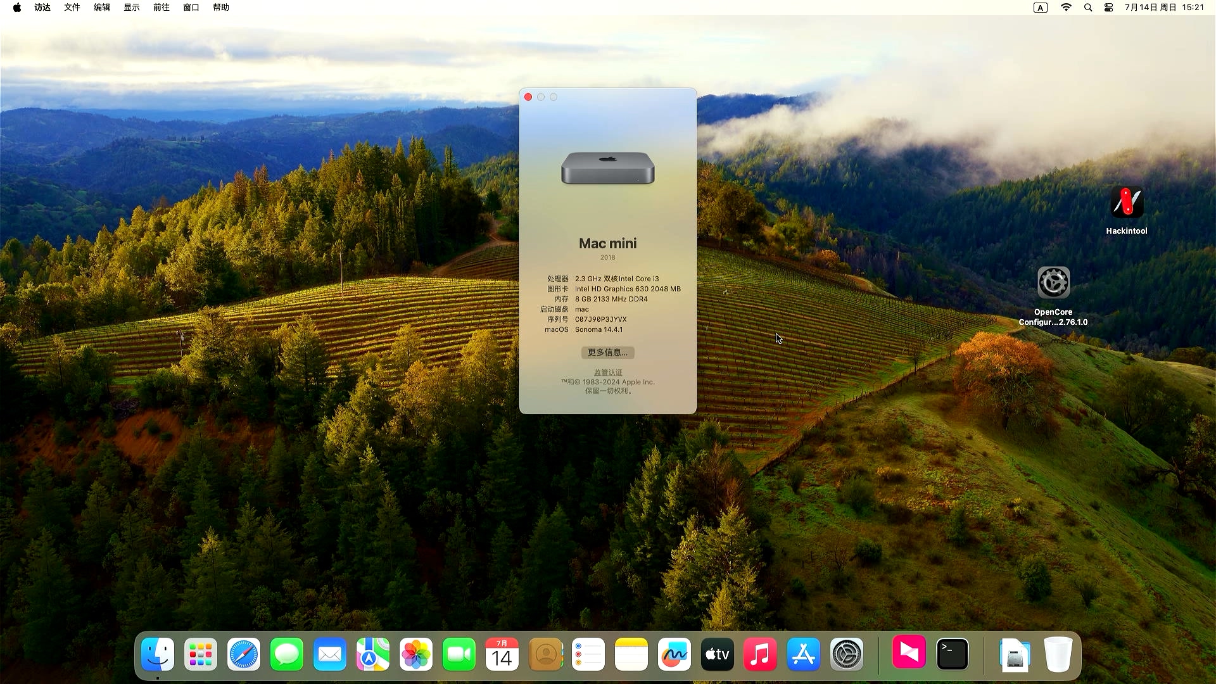Open the Notes app in the Dock

[x=631, y=654]
